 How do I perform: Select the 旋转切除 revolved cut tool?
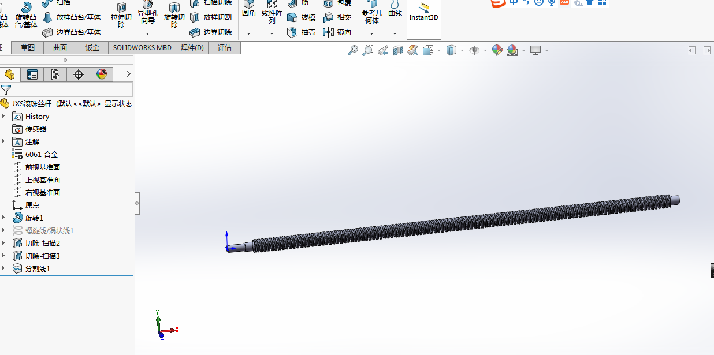pyautogui.click(x=174, y=16)
